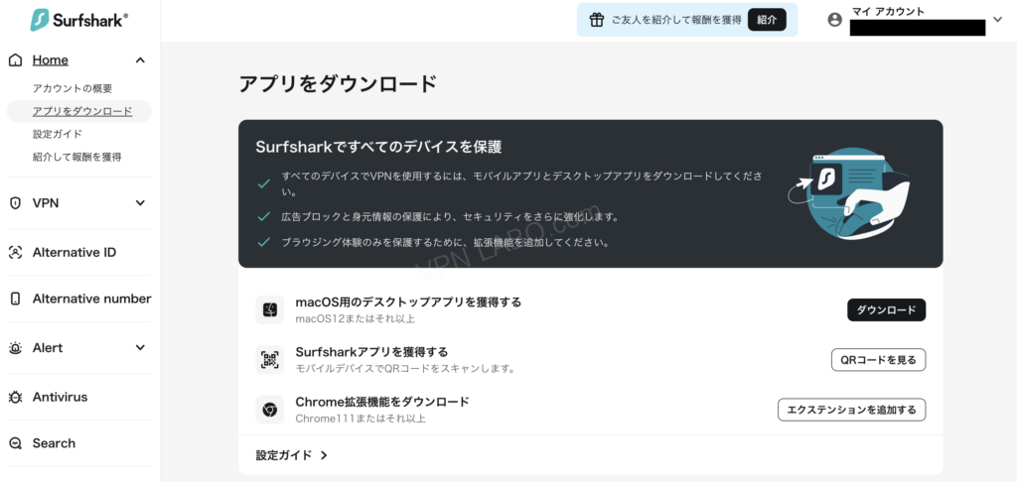Screen dimensions: 1017x482
Task: Open アカウントの概要 in sidebar
Action: tap(73, 88)
